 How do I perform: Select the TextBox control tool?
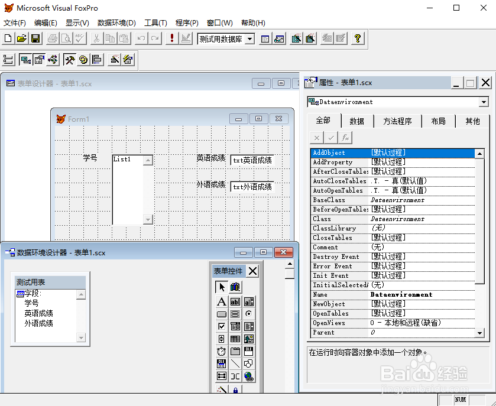click(235, 301)
